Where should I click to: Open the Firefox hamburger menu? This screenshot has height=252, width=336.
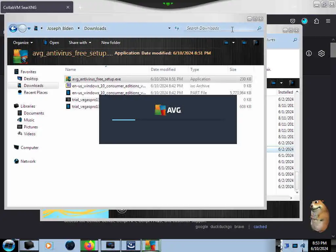(328, 21)
